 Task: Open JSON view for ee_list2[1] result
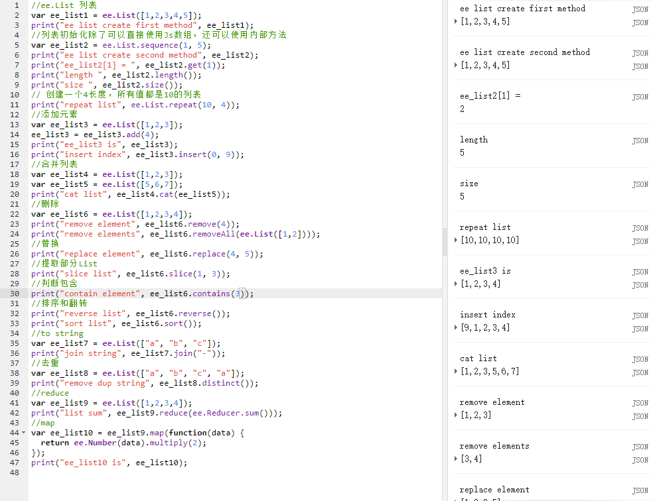pos(640,96)
